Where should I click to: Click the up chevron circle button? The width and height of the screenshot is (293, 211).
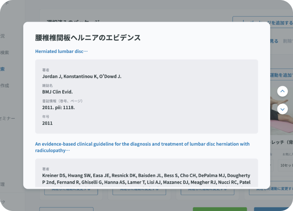(x=282, y=91)
